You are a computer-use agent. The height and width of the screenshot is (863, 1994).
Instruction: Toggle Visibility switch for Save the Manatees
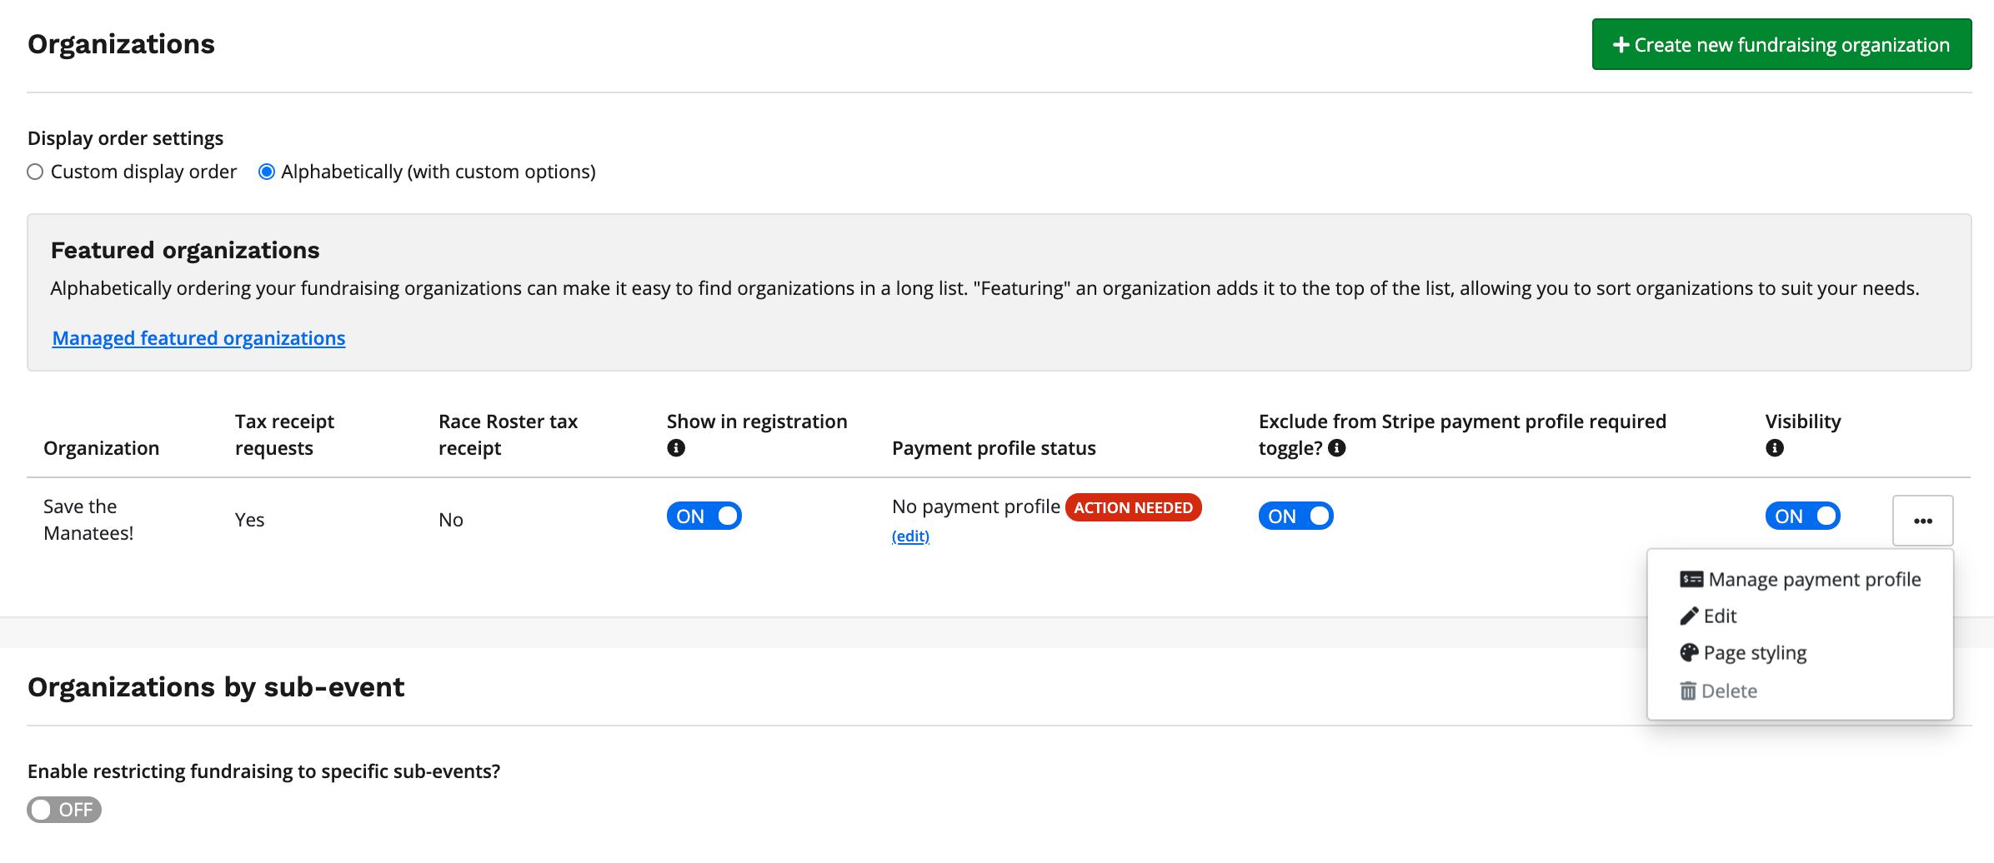(1803, 516)
